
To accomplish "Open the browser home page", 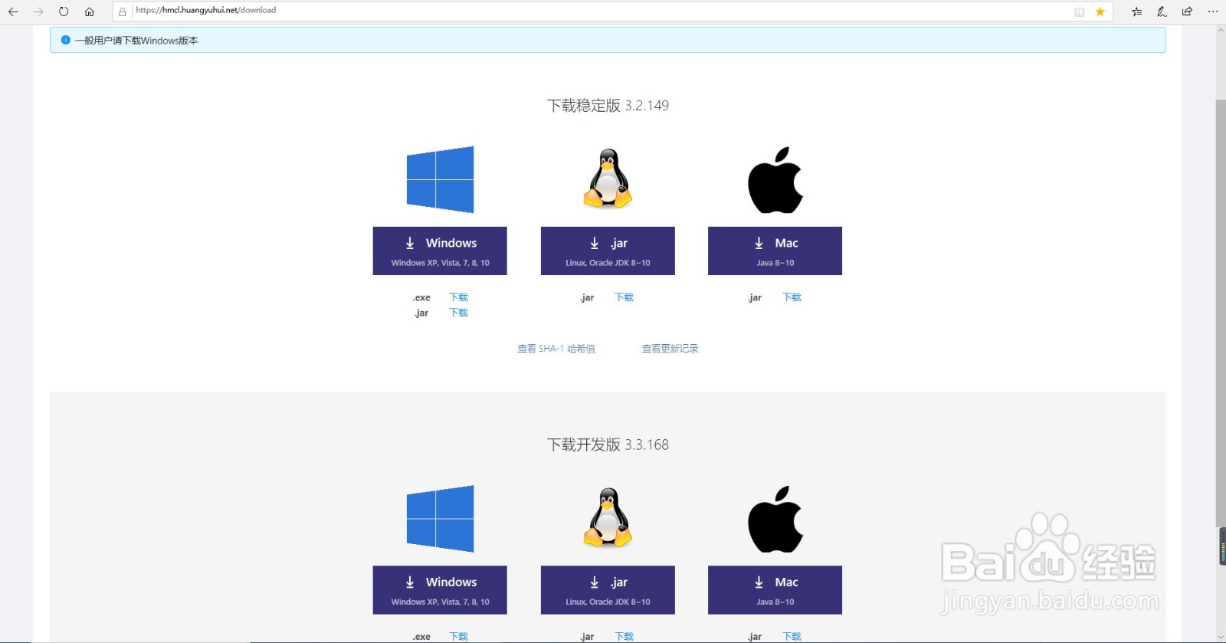I will pyautogui.click(x=89, y=11).
